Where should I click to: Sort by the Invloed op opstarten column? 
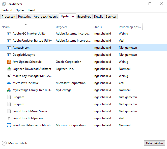130,27
